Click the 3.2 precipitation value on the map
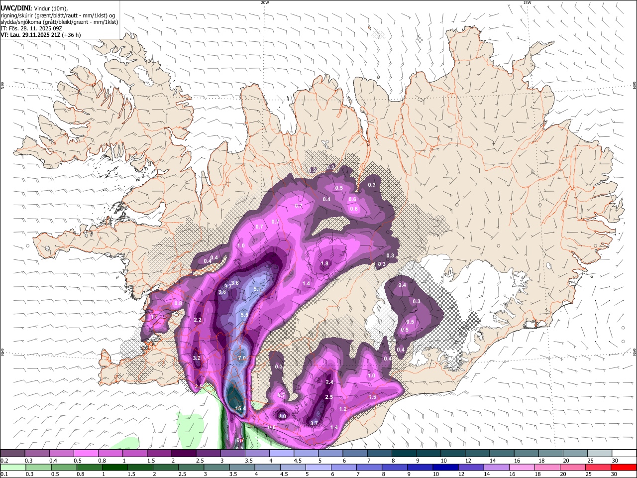Viewport: 637px width, 478px height. pos(197,358)
